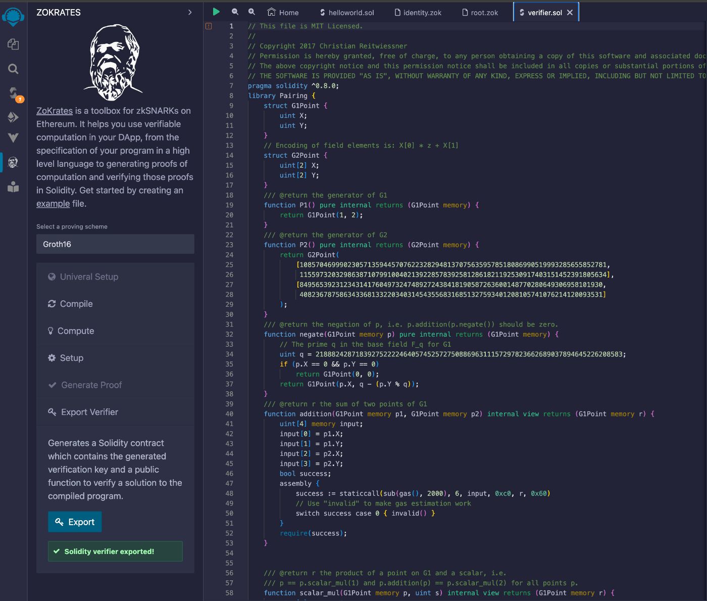Open the ZoKrates plugin sidebar icon

tap(13, 162)
